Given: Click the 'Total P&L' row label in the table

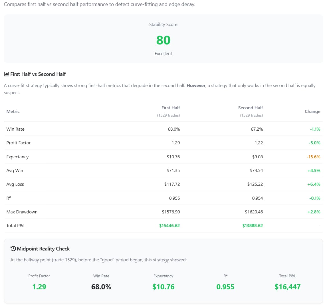Looking at the screenshot, I should tap(16, 226).
